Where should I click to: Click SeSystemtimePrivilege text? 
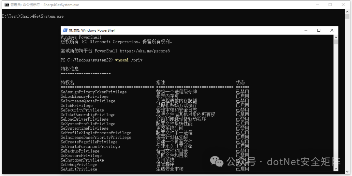(84, 128)
